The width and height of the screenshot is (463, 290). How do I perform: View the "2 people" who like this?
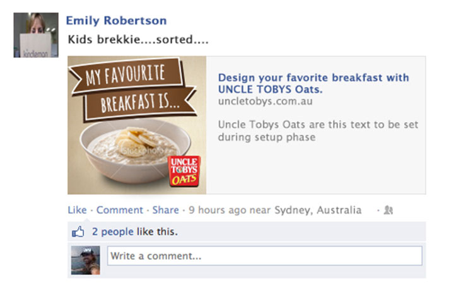click(x=112, y=232)
